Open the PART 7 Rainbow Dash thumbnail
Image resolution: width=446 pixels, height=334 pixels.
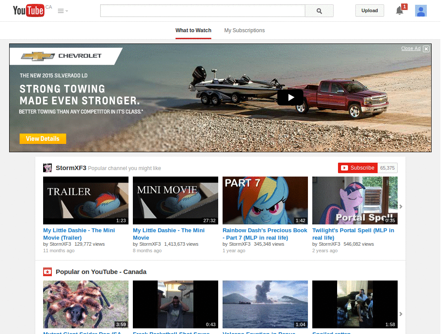coord(265,200)
